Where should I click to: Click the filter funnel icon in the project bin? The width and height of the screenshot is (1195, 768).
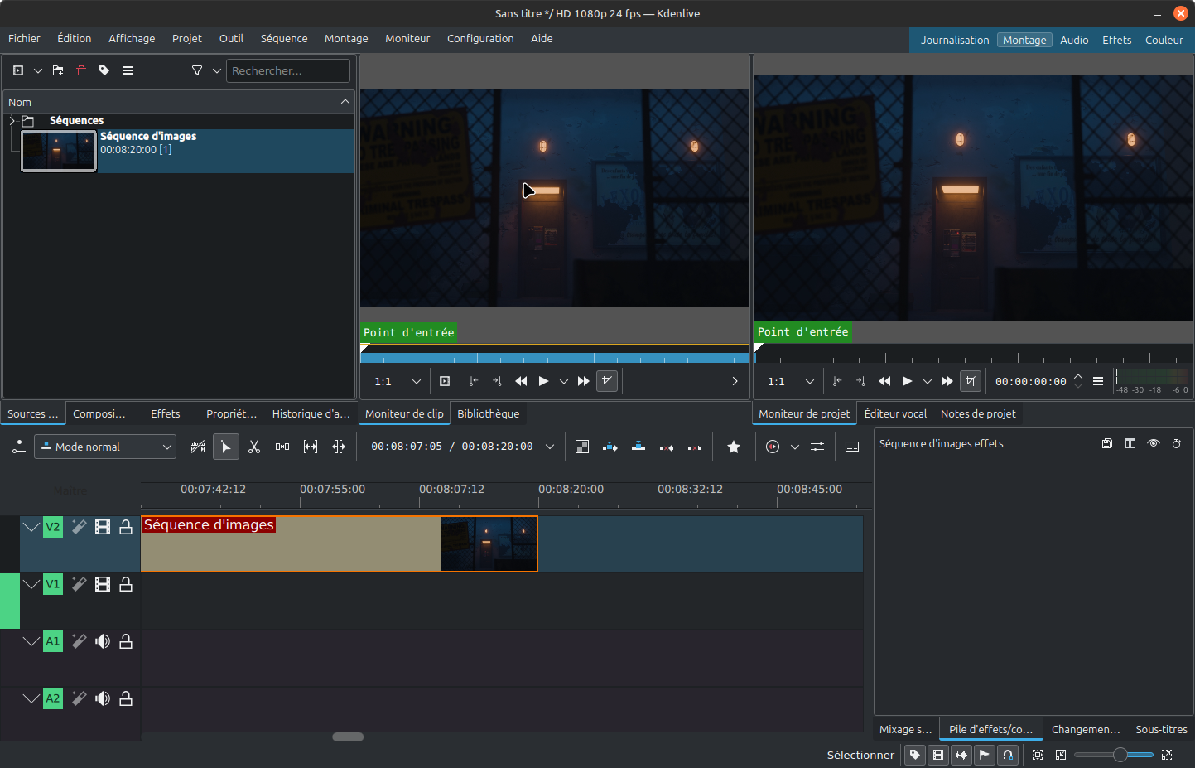tap(197, 71)
